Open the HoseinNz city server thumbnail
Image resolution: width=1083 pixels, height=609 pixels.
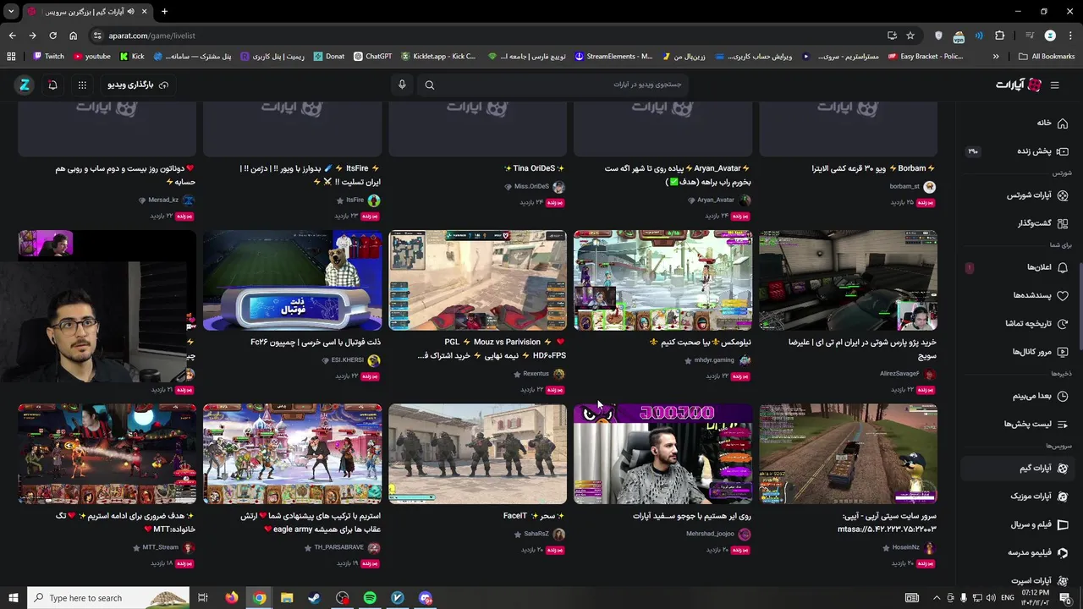(848, 454)
